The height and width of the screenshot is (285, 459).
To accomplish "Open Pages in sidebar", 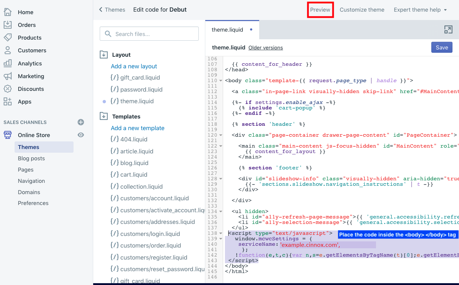I will tap(25, 170).
